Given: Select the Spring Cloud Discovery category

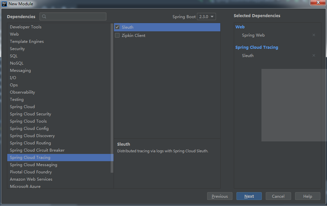Looking at the screenshot, I should [x=59, y=136].
